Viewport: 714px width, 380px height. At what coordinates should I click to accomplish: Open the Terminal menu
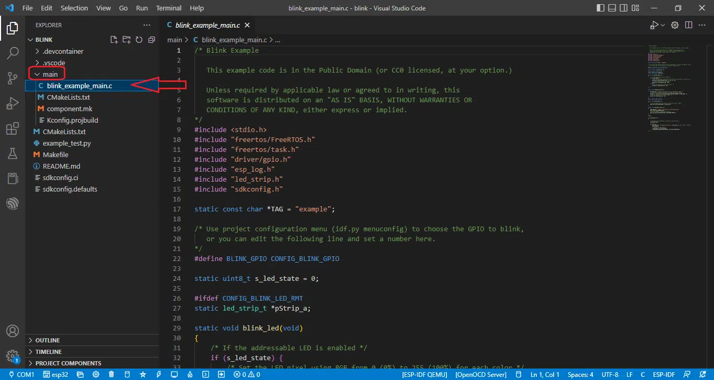(x=169, y=8)
